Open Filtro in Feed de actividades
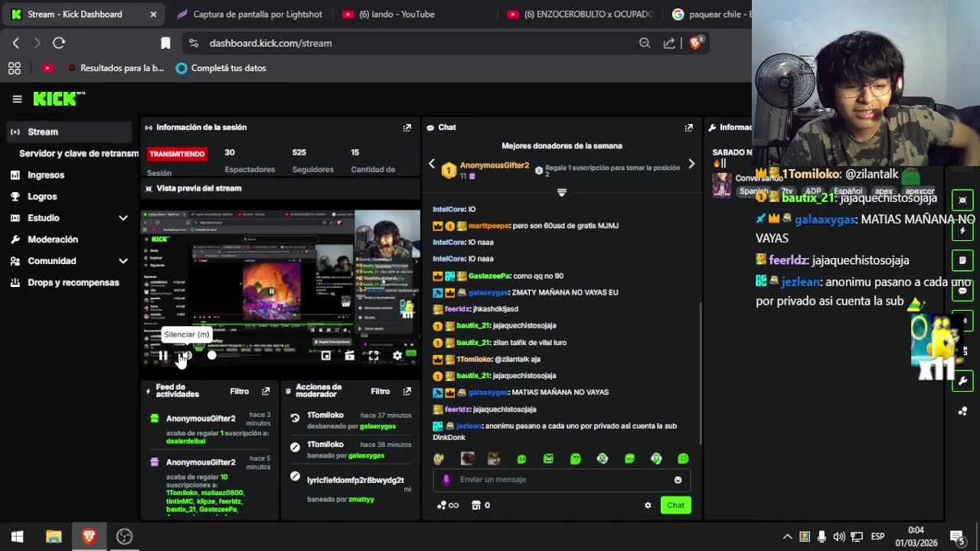Viewport: 980px width, 551px height. (240, 391)
